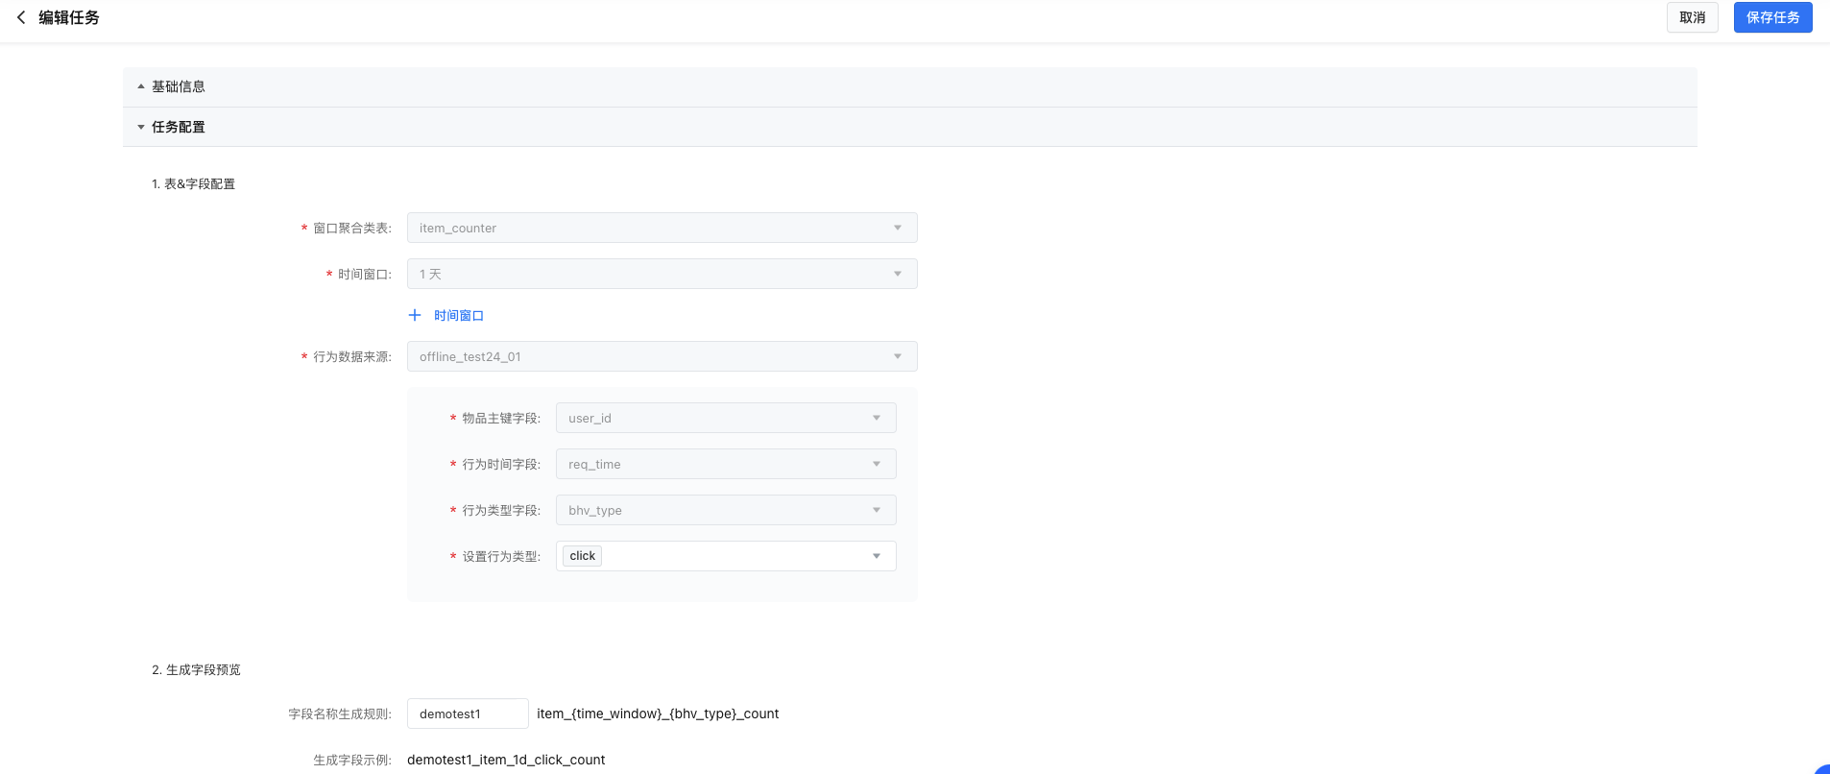Click the 取消 button

click(x=1692, y=17)
